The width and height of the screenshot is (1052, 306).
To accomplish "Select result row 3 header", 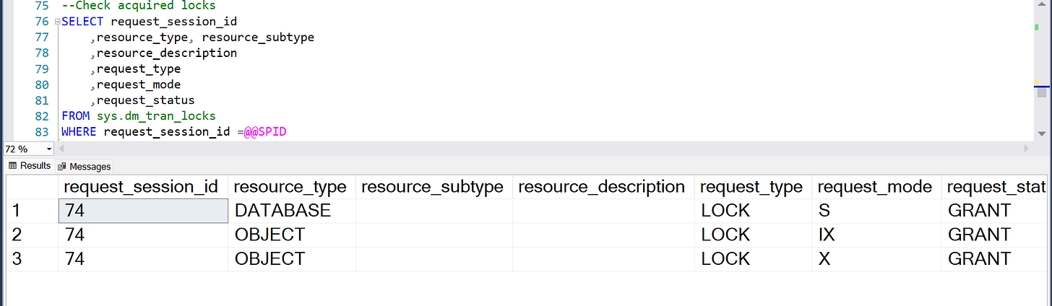I will click(32, 258).
